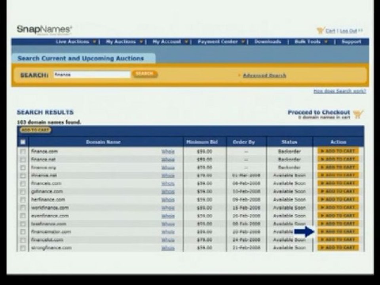The height and width of the screenshot is (285, 380).
Task: Add financelot.com to cart
Action: (x=338, y=239)
